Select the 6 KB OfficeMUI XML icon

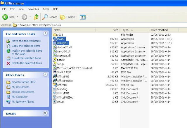55,93
